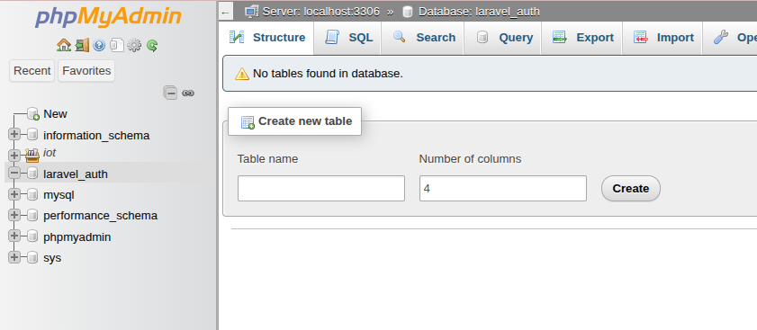Select the phpmyadmin database name

pyautogui.click(x=77, y=237)
